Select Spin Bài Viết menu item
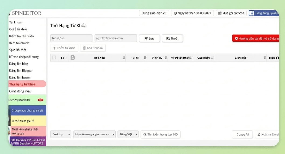Image resolution: width=285 pixels, height=154 pixels. (x=18, y=50)
